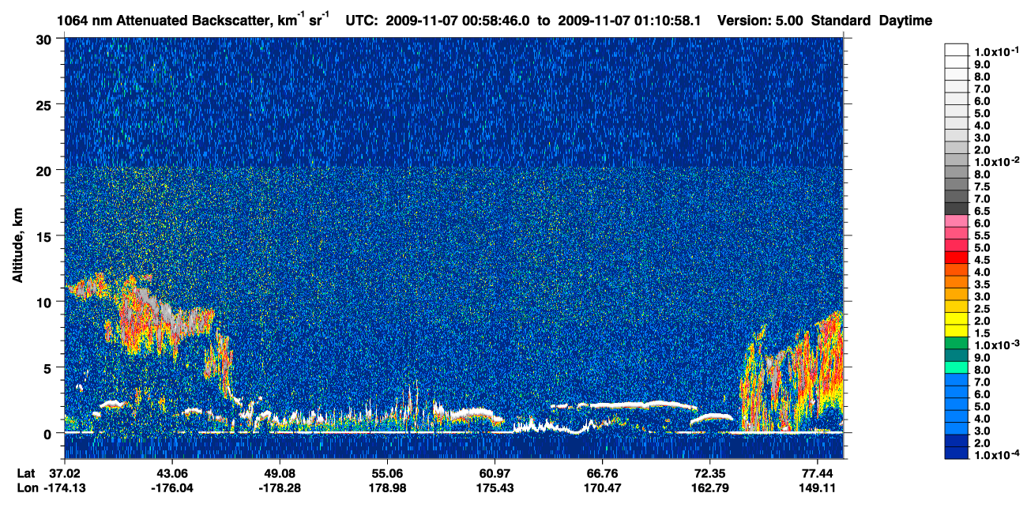Click end time "2009-11-07 01:10:58.1"

630,21
